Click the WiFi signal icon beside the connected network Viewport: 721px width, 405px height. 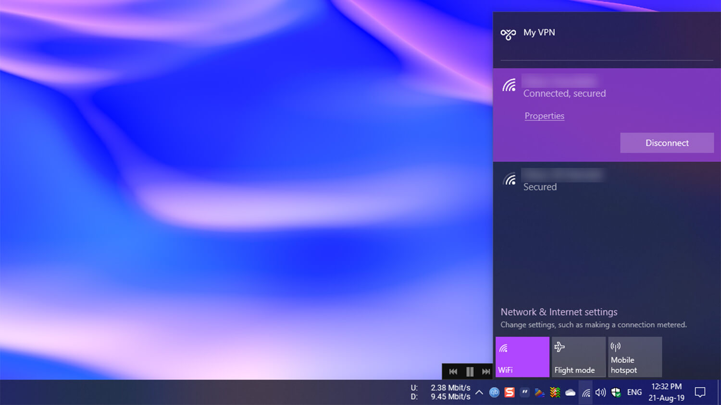[509, 86]
